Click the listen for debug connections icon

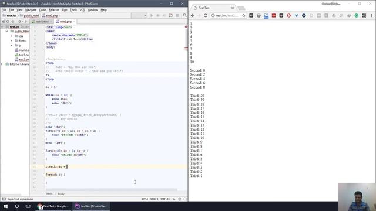[x=171, y=16]
